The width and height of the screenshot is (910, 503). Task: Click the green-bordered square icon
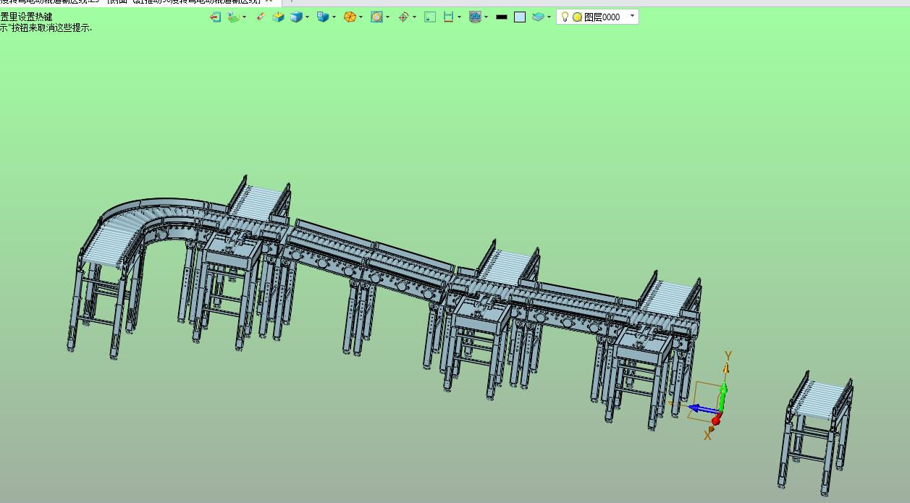coord(430,17)
